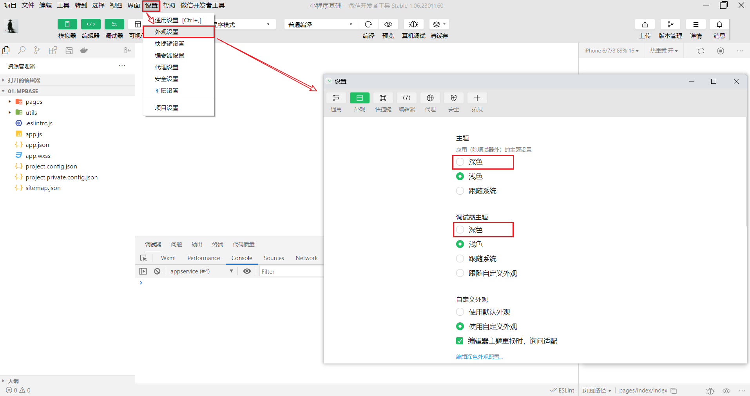The image size is (750, 396).
Task: Click the simulator toggle icon in toolbar
Action: click(67, 24)
